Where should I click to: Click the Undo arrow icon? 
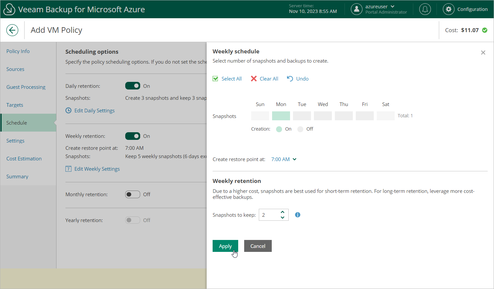(x=290, y=79)
